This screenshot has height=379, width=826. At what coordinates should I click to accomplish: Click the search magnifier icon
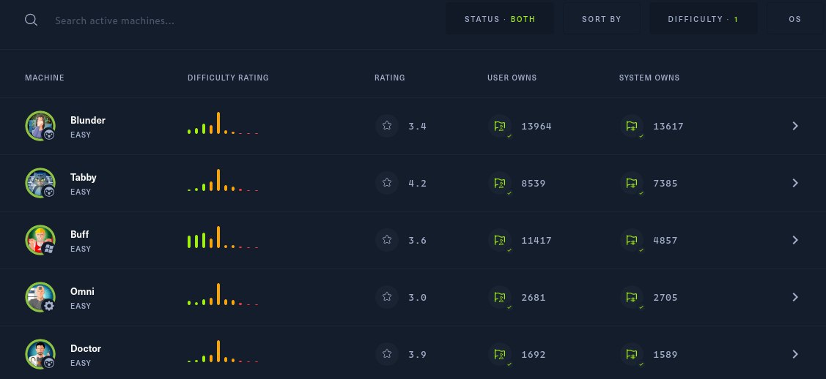click(x=31, y=20)
